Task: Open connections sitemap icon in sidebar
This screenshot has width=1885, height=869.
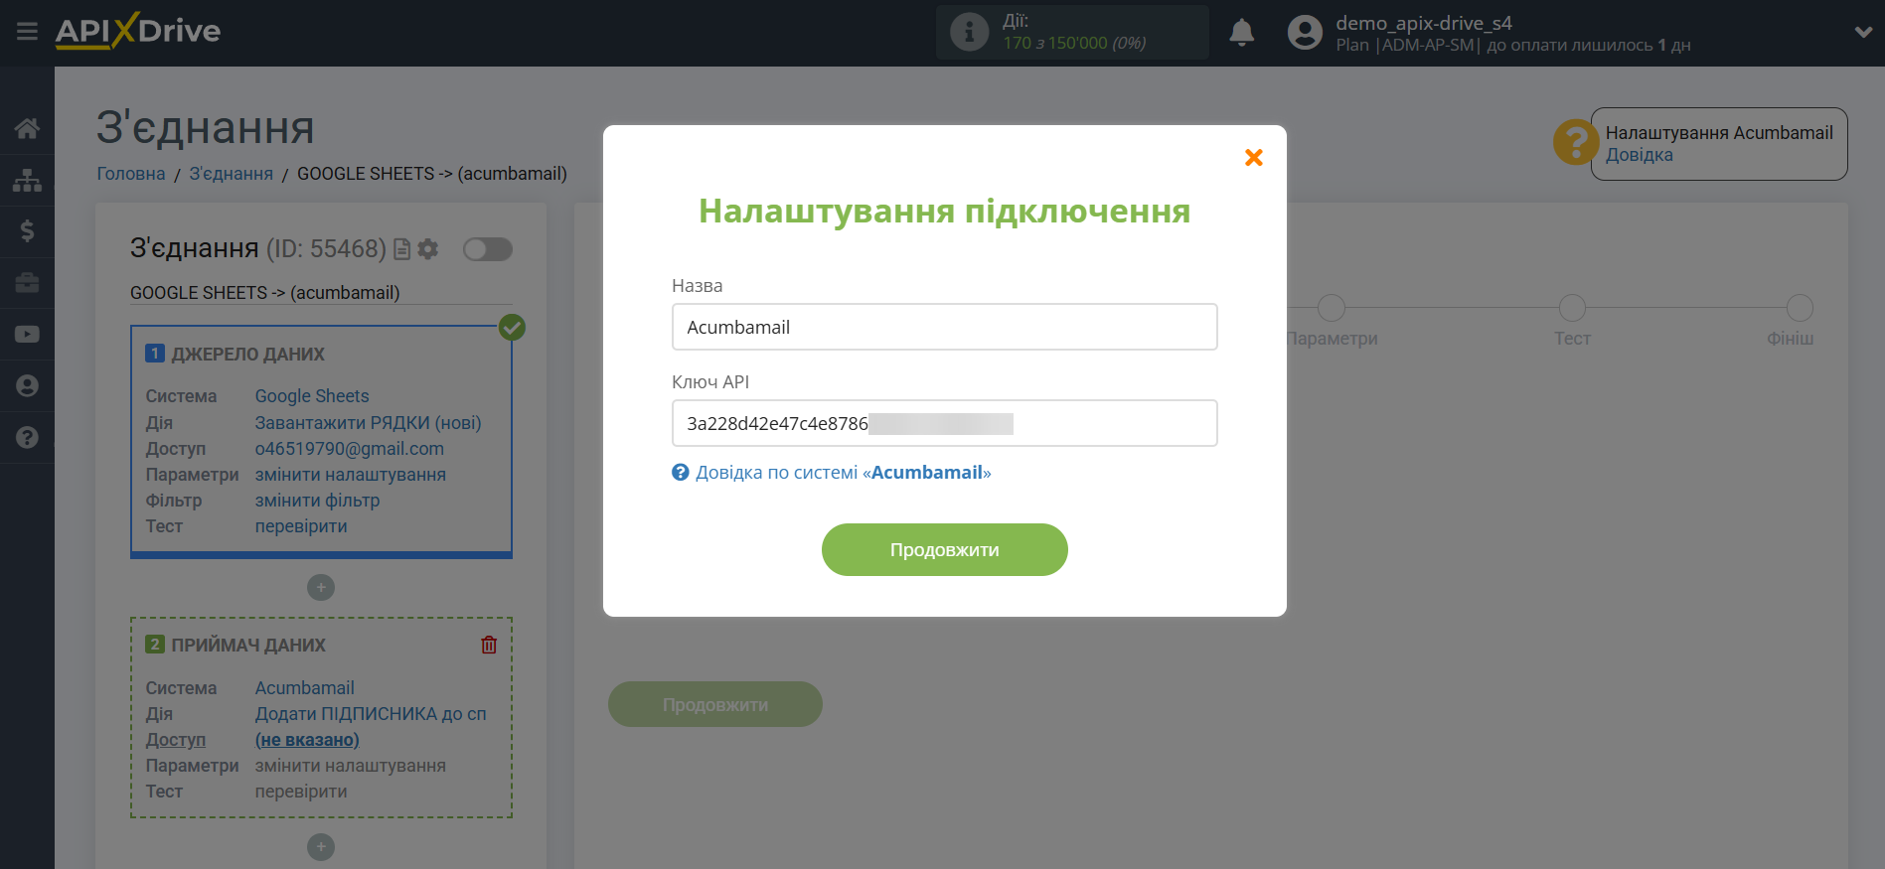Action: 27,180
